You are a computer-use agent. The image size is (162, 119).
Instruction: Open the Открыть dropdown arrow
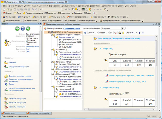tap(97, 33)
